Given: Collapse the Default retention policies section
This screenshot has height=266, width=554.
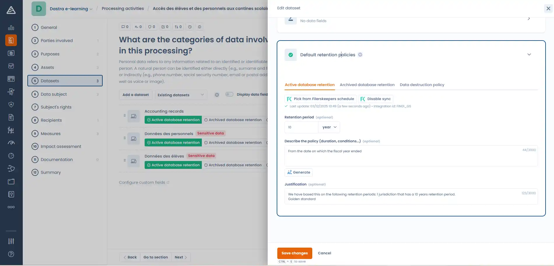Looking at the screenshot, I should coord(529,55).
